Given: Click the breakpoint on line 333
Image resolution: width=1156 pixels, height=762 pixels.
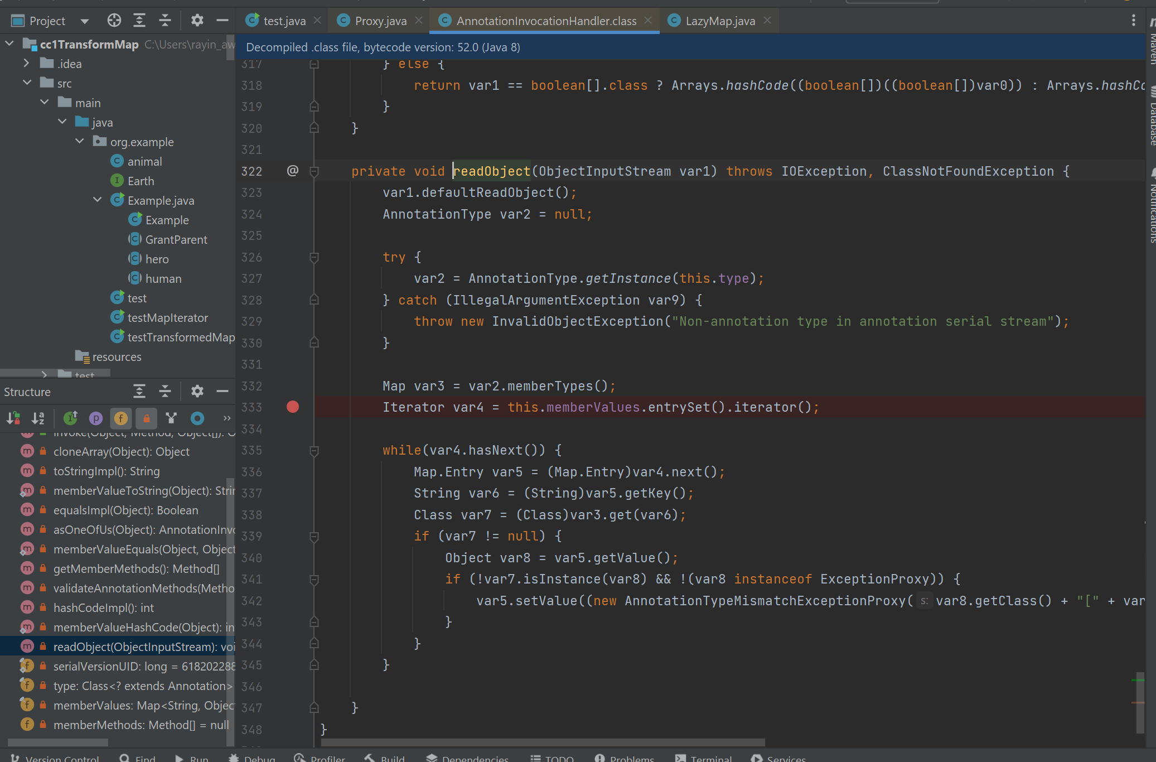Looking at the screenshot, I should tap(293, 407).
